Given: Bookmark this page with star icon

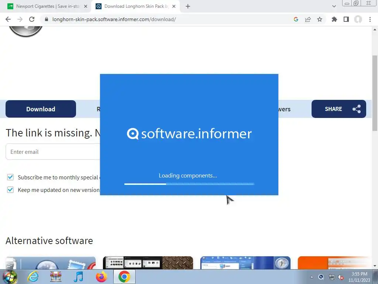Looking at the screenshot, I should 320,19.
